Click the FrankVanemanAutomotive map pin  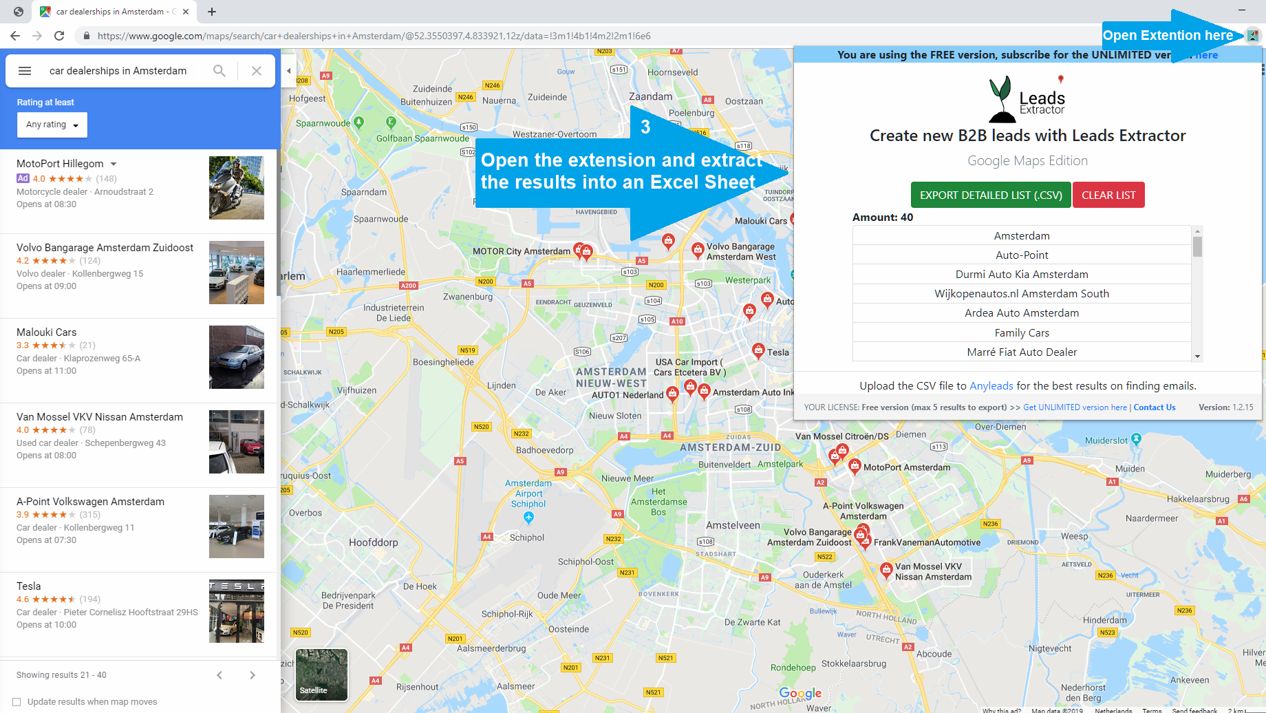[866, 541]
